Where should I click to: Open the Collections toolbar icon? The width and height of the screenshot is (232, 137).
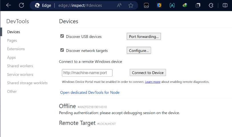click(198, 5)
